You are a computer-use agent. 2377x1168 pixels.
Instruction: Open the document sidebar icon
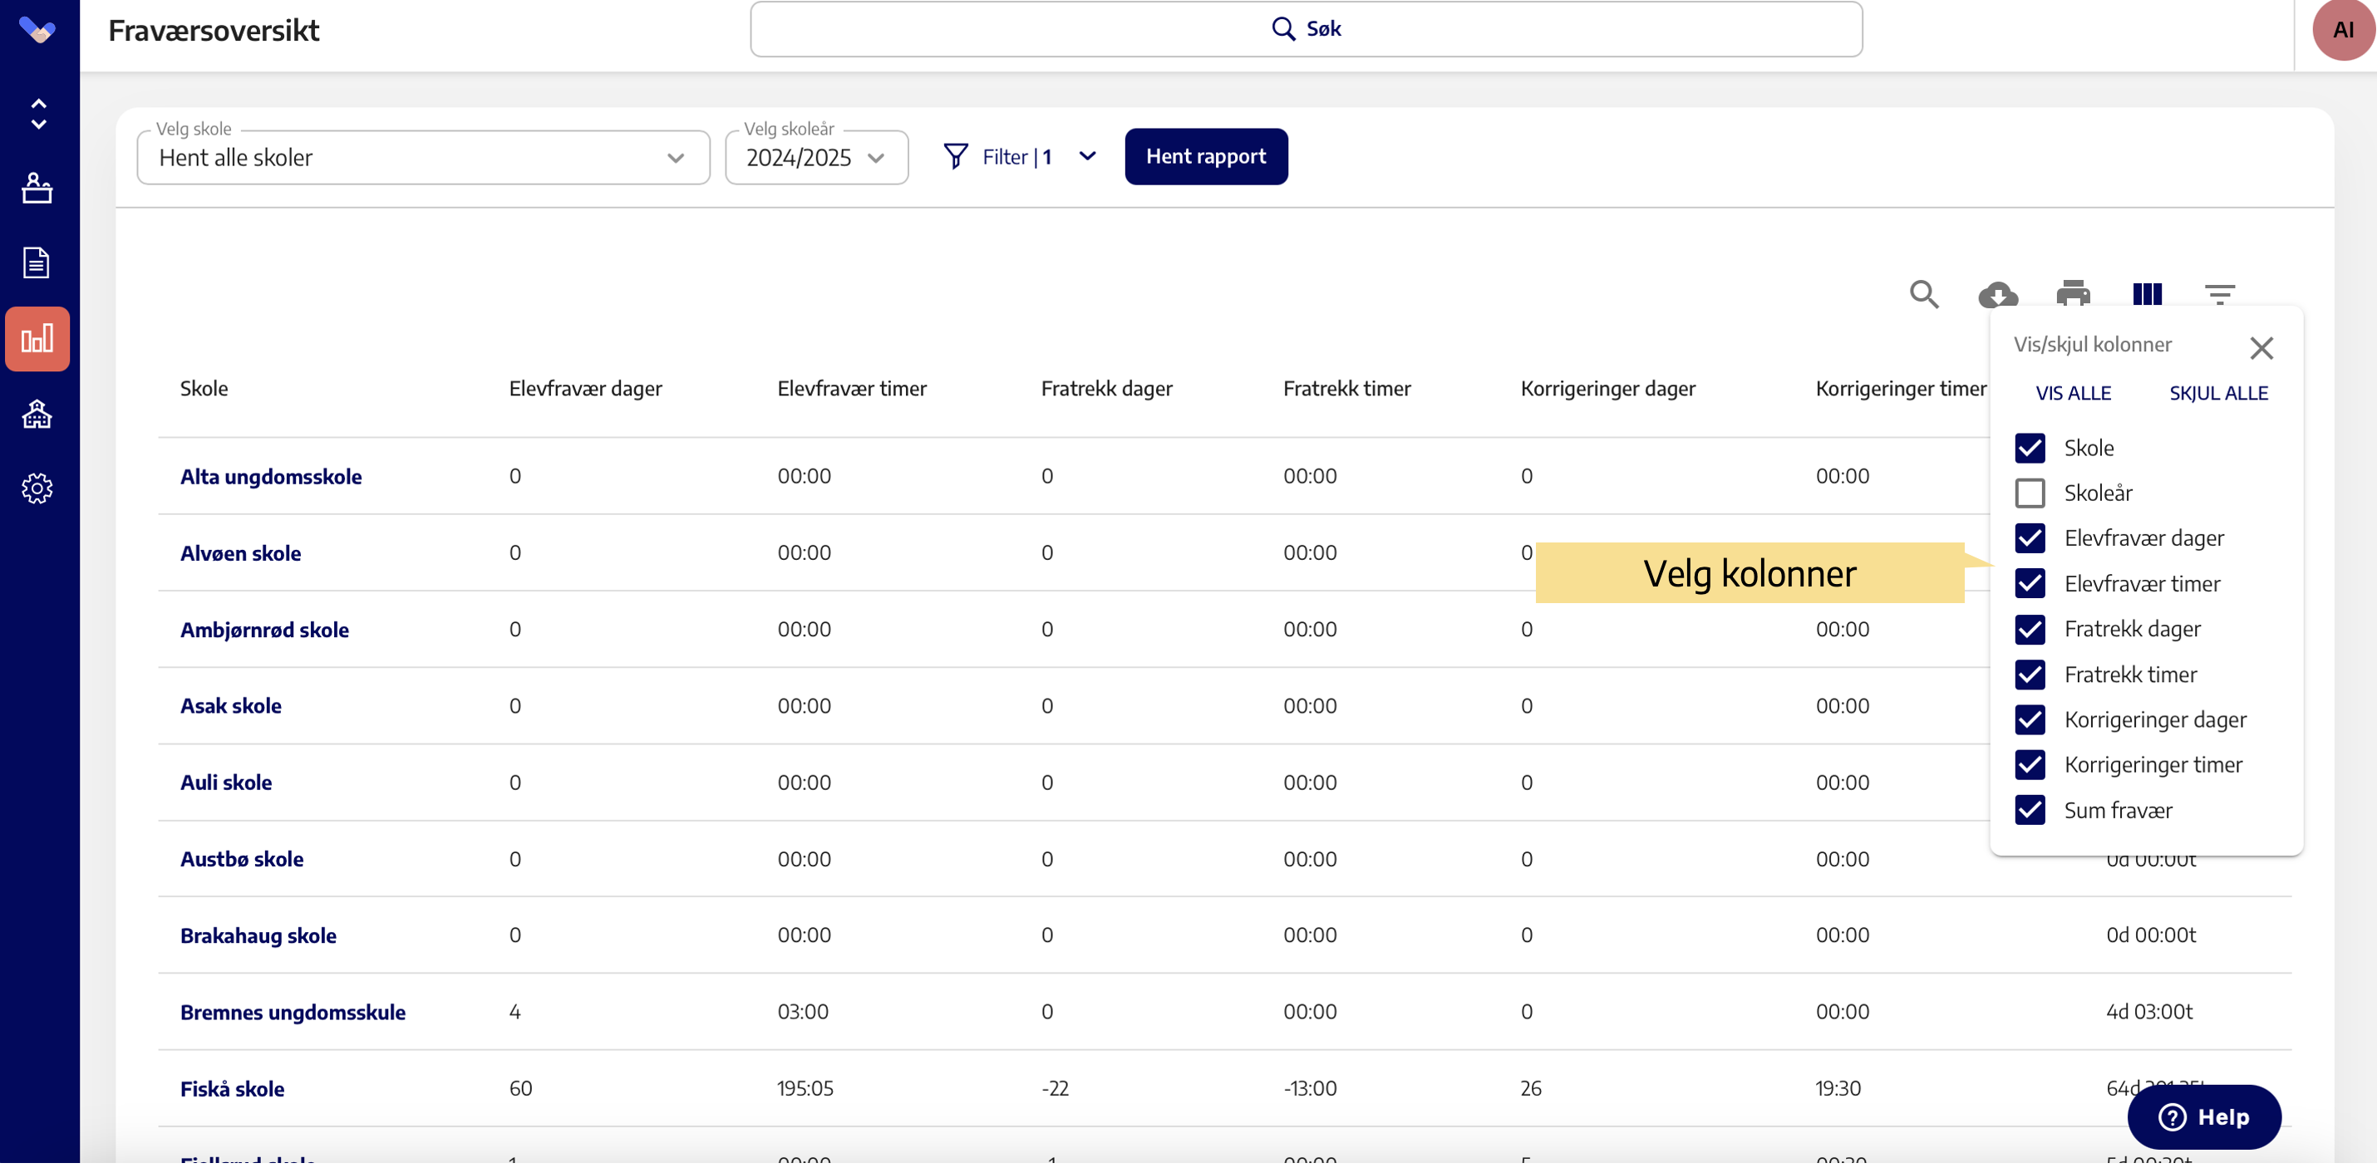[x=37, y=263]
